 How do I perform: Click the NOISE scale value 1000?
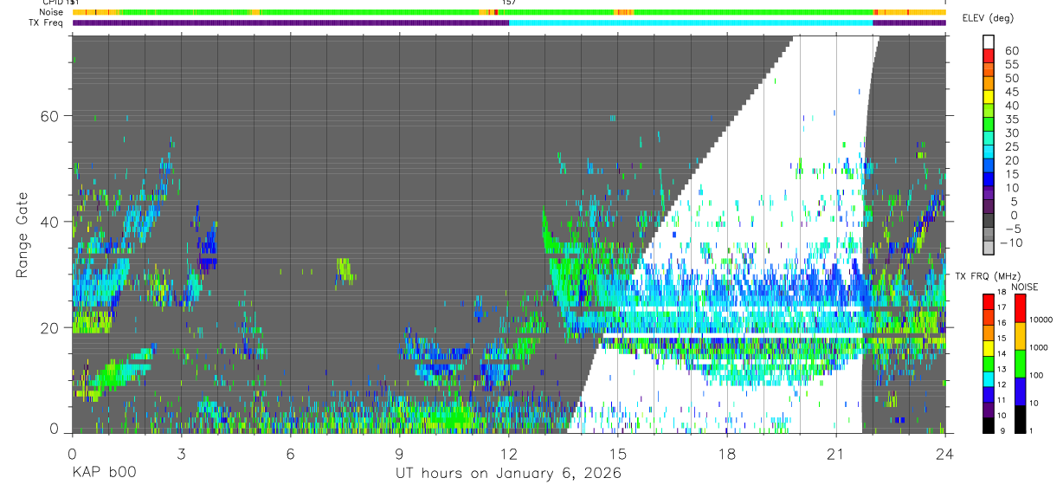coord(1038,348)
